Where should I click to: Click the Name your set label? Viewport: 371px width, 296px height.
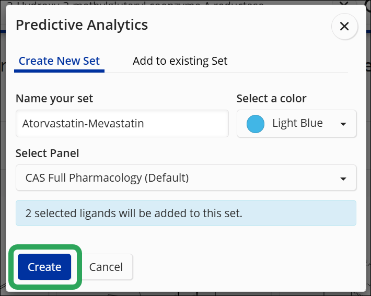(54, 99)
